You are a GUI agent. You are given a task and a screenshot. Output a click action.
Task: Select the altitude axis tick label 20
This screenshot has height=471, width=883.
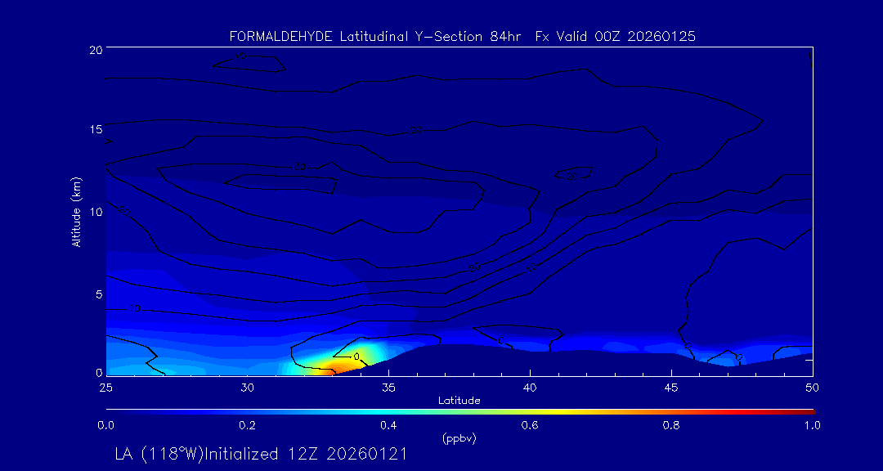pyautogui.click(x=95, y=49)
